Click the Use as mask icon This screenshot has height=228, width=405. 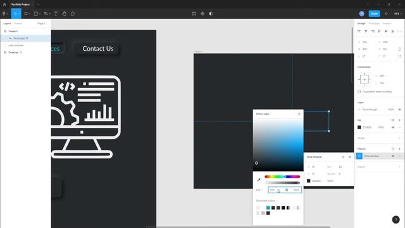coord(211,14)
